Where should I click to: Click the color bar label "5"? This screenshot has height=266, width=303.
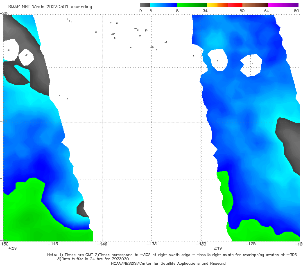tap(151, 11)
